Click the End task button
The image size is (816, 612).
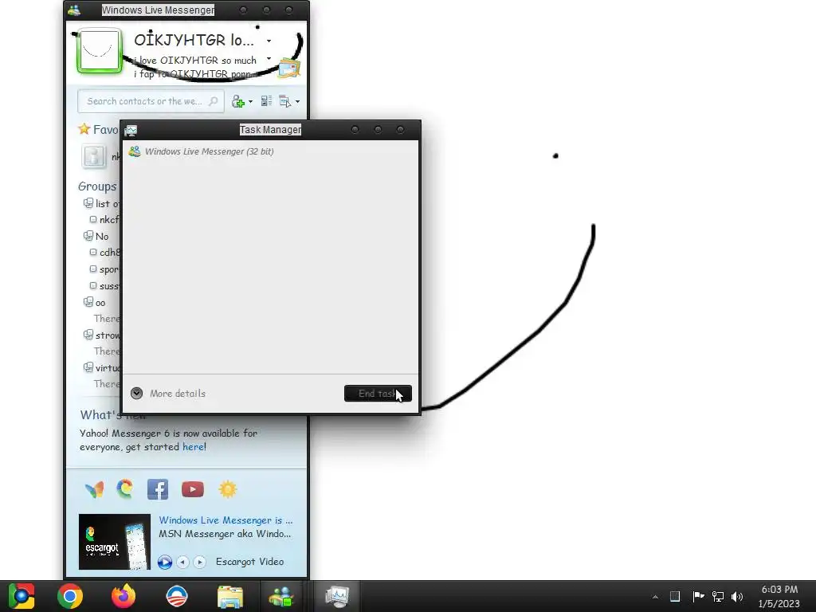[378, 394]
